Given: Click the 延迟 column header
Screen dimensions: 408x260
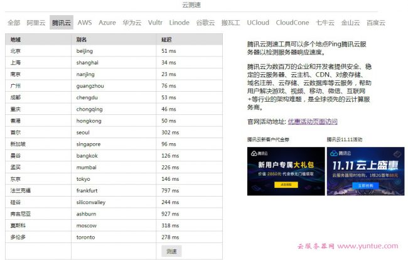Looking at the screenshot, I should 166,39.
